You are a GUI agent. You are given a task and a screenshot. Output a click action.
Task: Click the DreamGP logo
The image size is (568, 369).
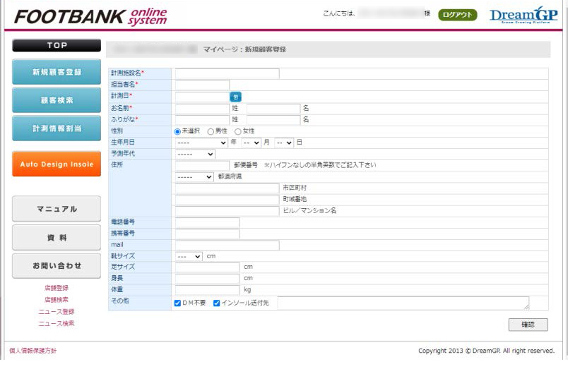[x=523, y=15]
